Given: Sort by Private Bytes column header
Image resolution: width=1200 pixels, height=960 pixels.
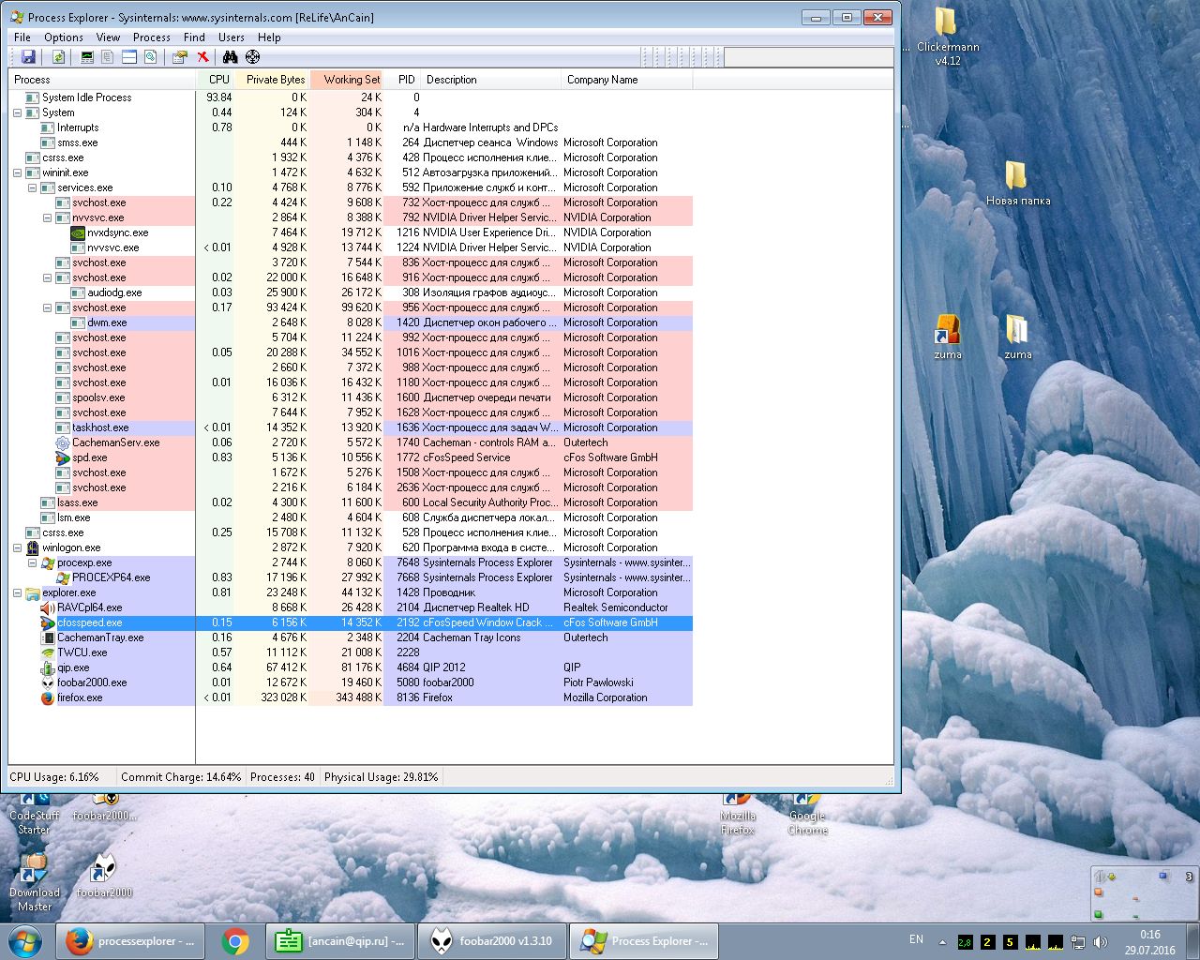Looking at the screenshot, I should click(x=272, y=80).
